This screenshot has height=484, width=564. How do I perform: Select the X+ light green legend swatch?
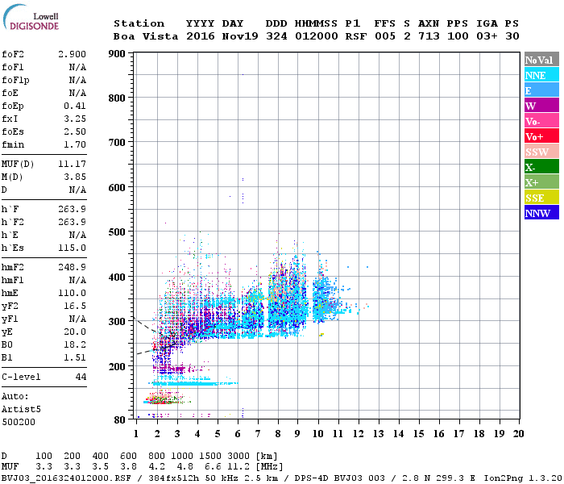tap(541, 181)
